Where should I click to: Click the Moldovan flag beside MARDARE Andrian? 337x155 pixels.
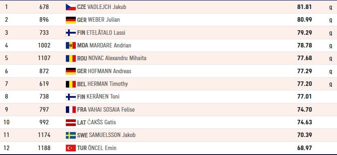tap(71, 45)
